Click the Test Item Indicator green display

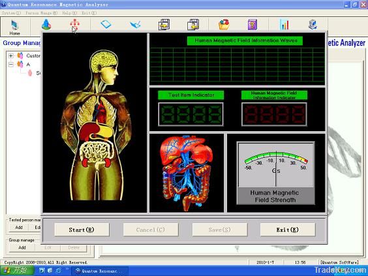[191, 114]
